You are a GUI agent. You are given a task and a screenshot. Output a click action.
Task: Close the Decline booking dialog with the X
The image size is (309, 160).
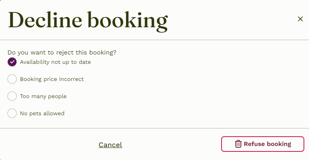point(300,19)
